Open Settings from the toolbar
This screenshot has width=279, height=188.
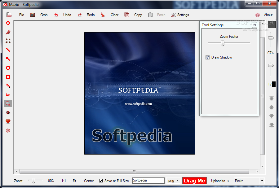pyautogui.click(x=183, y=15)
